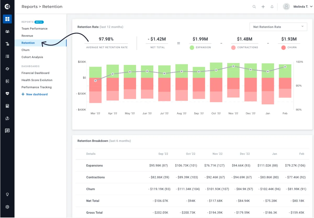314x218 pixels.
Task: Open the Revenue report
Action: 27,36
